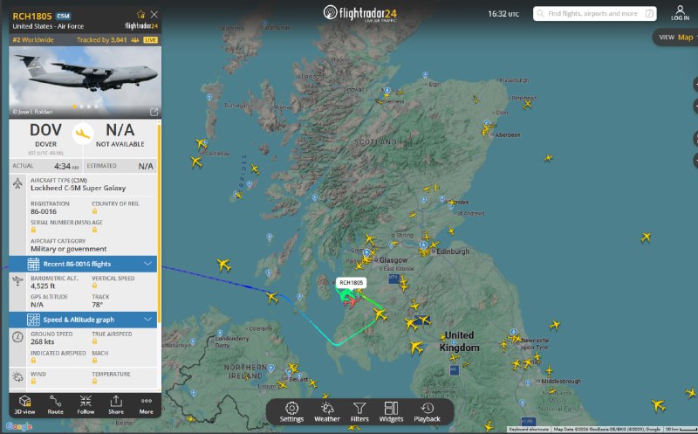Start Playback of flight history
This screenshot has width=698, height=434.
(427, 411)
